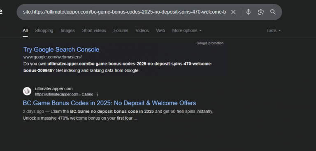Switch to the Images tab
Image resolution: width=316 pixels, height=151 pixels.
pyautogui.click(x=68, y=30)
